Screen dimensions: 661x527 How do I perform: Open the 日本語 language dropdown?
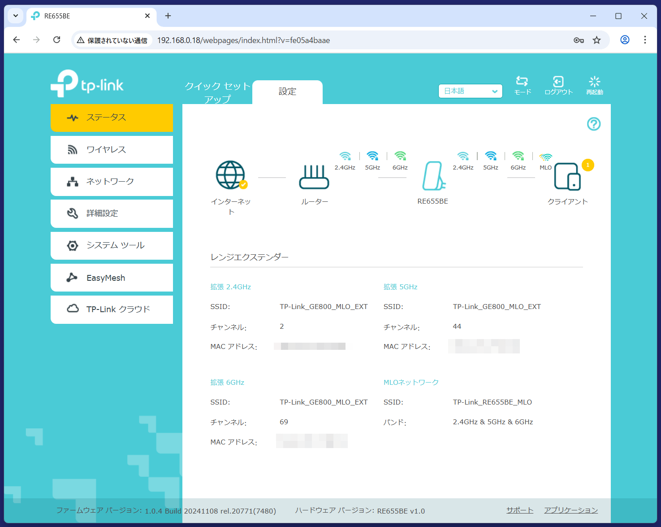pyautogui.click(x=470, y=91)
